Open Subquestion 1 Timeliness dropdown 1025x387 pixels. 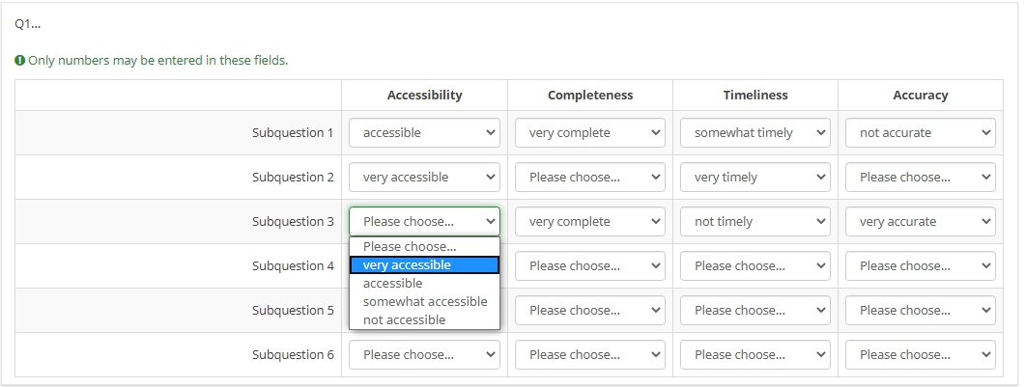755,133
